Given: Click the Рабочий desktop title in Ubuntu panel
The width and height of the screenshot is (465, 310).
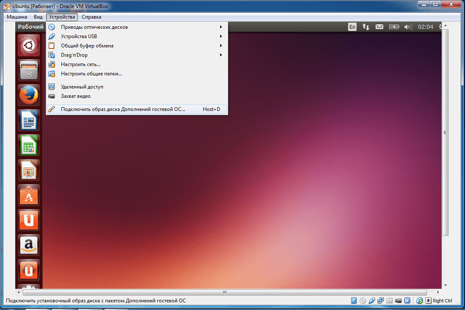Looking at the screenshot, I should [30, 27].
